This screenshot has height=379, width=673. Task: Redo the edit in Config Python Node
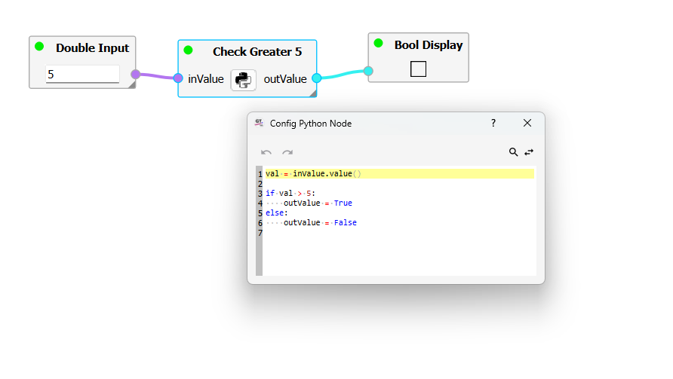click(287, 152)
